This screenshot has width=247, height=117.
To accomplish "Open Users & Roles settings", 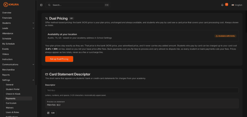I will click(12, 112).
